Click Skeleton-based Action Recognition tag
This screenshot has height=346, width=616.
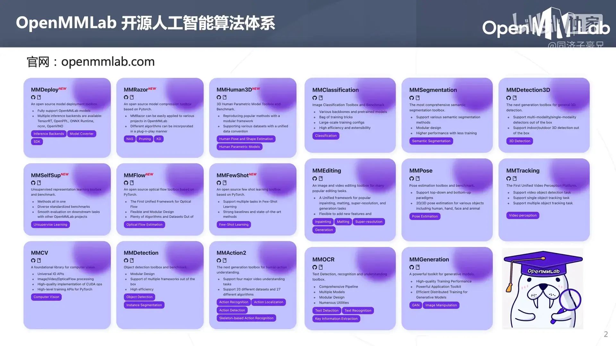coord(246,318)
